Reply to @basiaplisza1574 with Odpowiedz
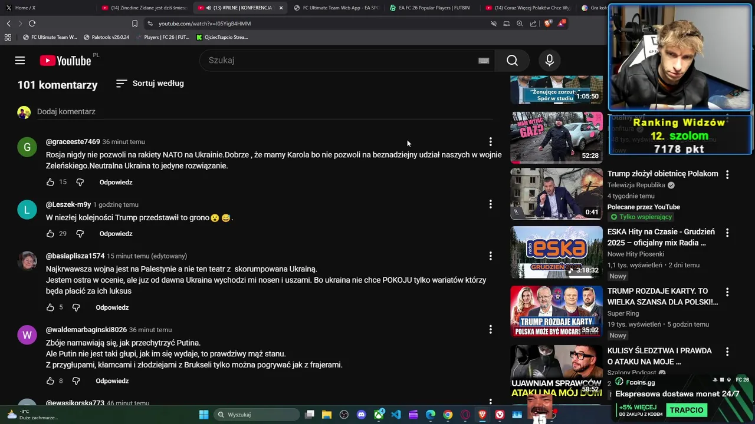The image size is (755, 424). (x=112, y=307)
